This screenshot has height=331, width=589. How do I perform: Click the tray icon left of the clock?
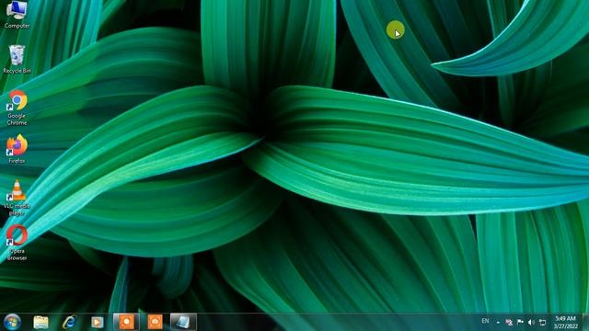(542, 322)
